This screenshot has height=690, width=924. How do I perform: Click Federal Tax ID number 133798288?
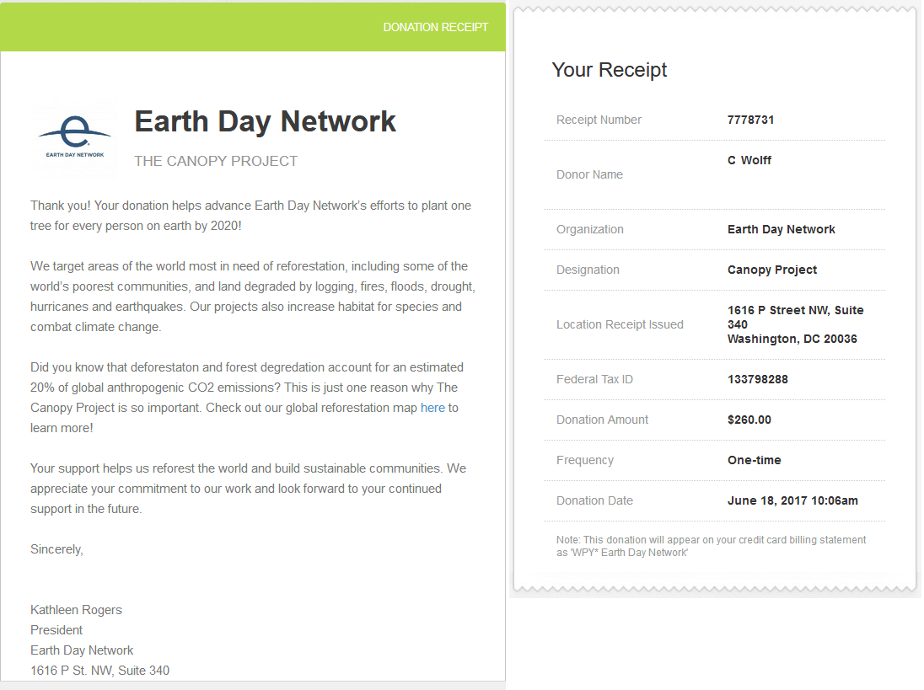(x=757, y=379)
